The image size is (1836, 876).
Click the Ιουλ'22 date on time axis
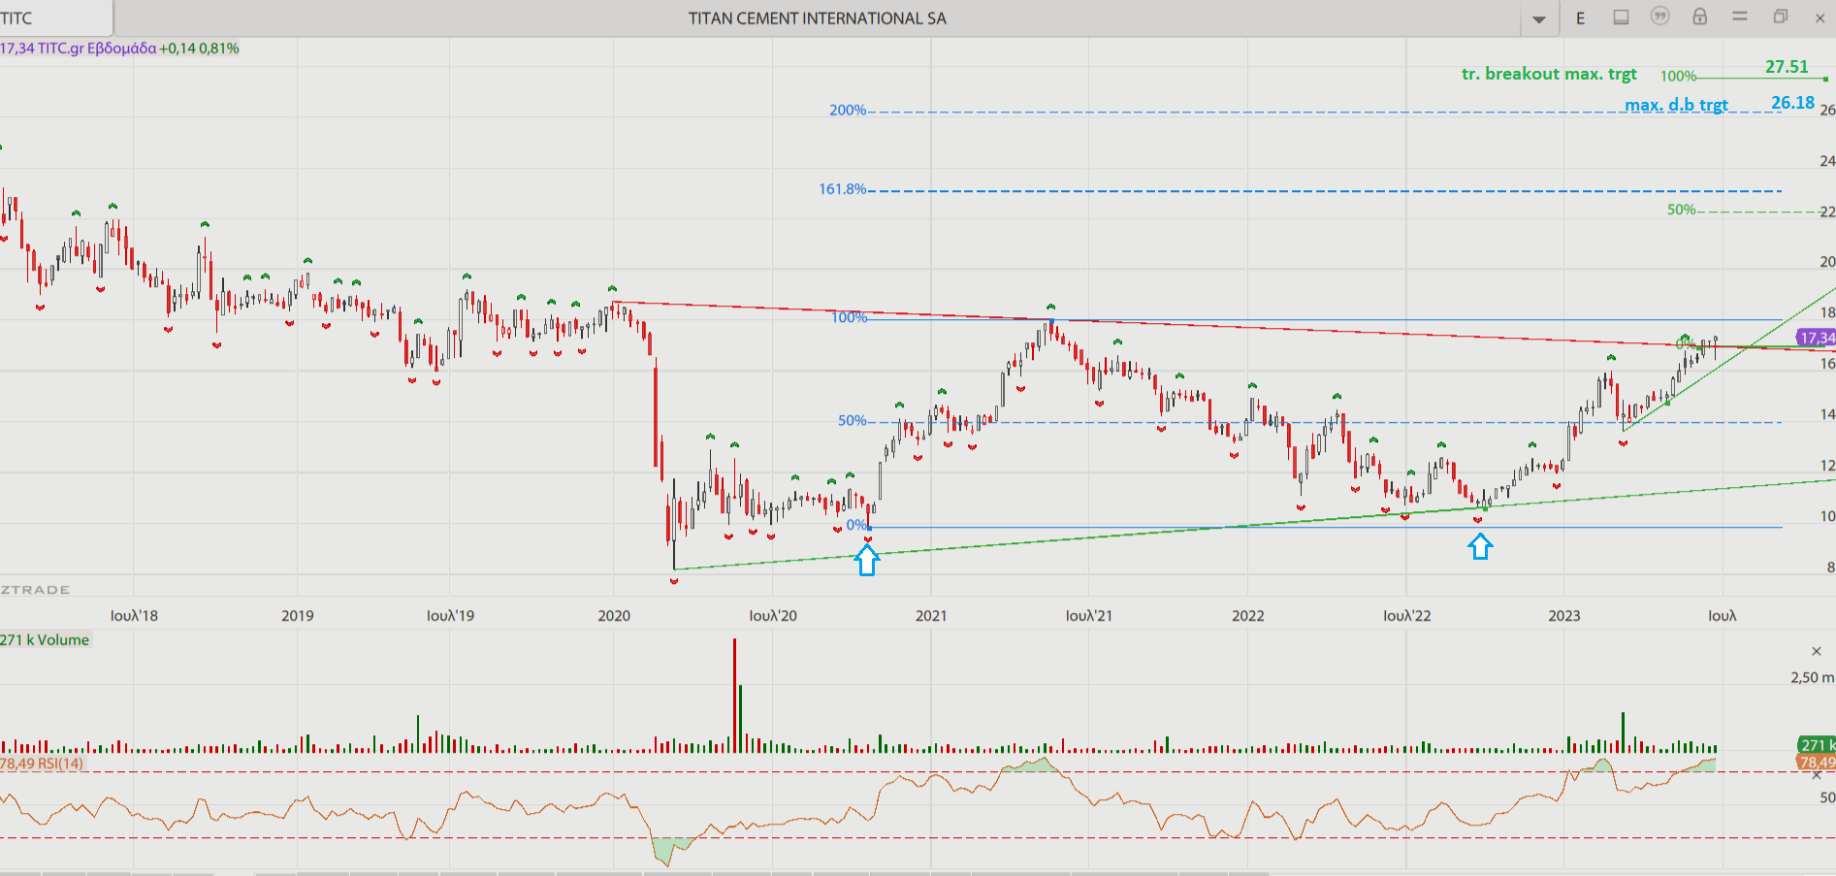coord(1407,615)
